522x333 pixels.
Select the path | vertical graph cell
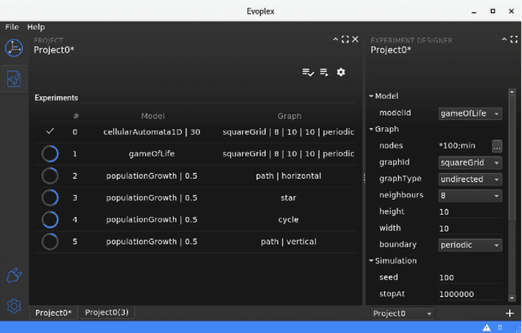click(x=289, y=242)
